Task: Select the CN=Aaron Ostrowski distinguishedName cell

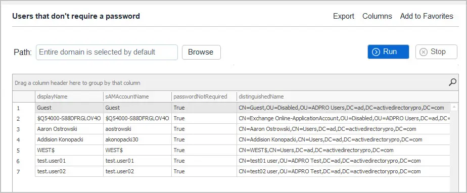Action: pos(343,129)
